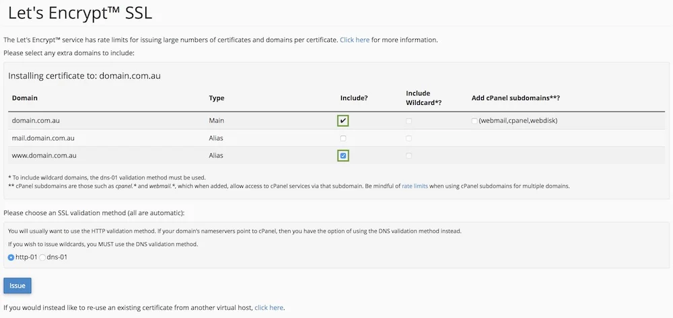This screenshot has width=673, height=318.
Task: Click the 'www.domain.com.au' domain cell
Action: 44,156
